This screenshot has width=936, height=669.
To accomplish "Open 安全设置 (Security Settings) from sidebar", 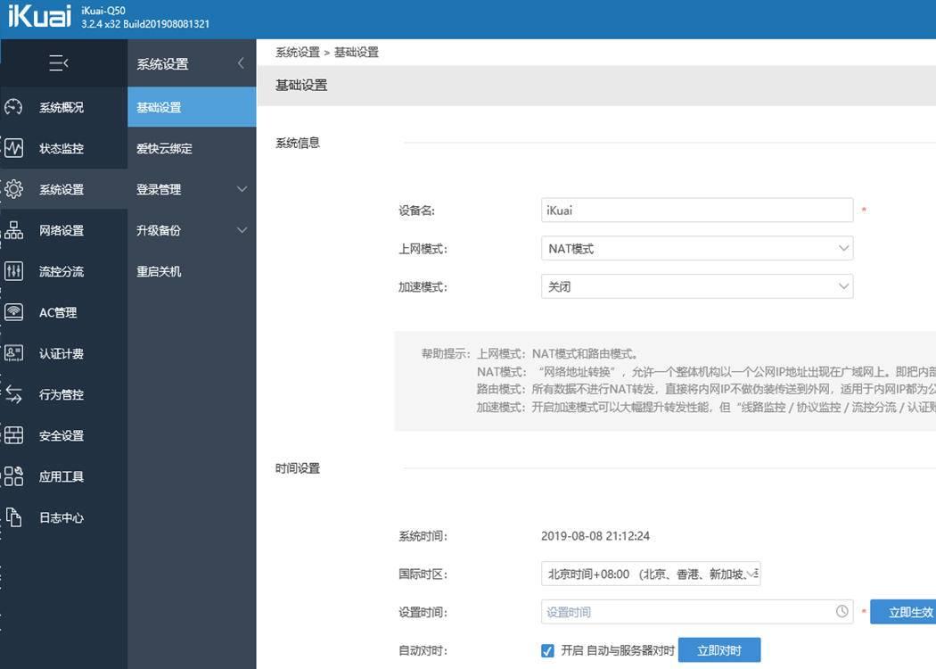I will 62,434.
